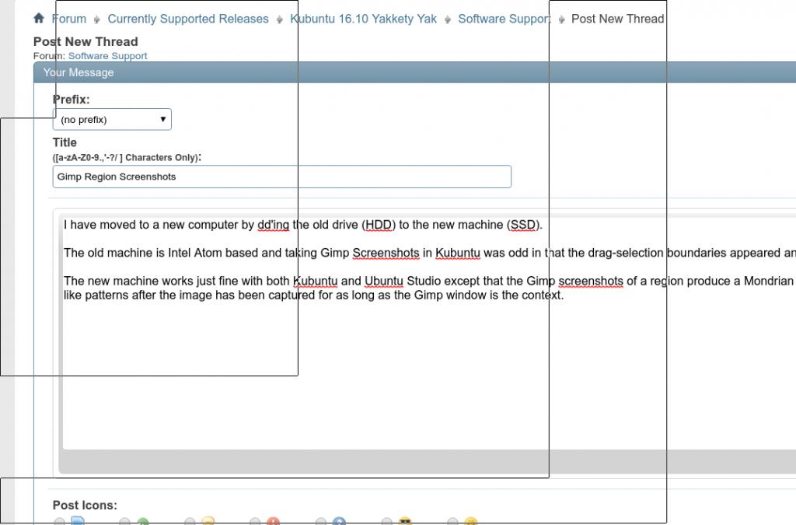
Task: Pick the red exclamation post icon
Action: (x=273, y=522)
